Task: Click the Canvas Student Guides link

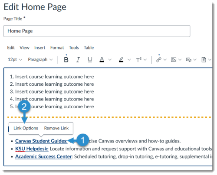Action: pos(41,141)
